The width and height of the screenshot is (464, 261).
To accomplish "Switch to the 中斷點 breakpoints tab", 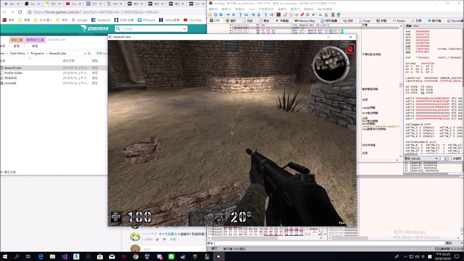I will tap(282, 21).
